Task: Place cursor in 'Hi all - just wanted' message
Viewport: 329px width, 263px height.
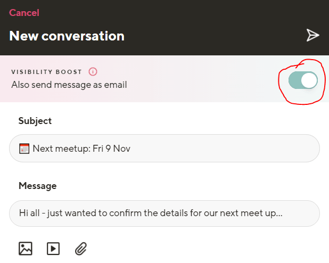Action: [151, 213]
